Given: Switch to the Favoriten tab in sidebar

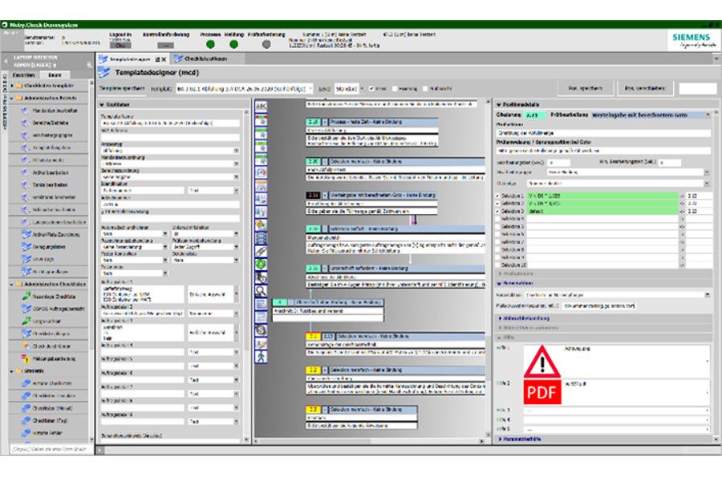Looking at the screenshot, I should [x=24, y=74].
